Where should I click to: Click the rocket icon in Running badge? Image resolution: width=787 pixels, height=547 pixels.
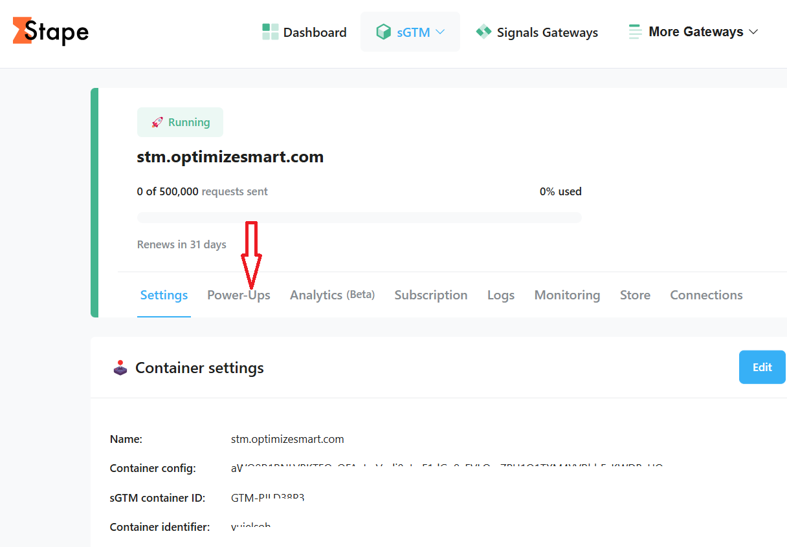coord(157,122)
